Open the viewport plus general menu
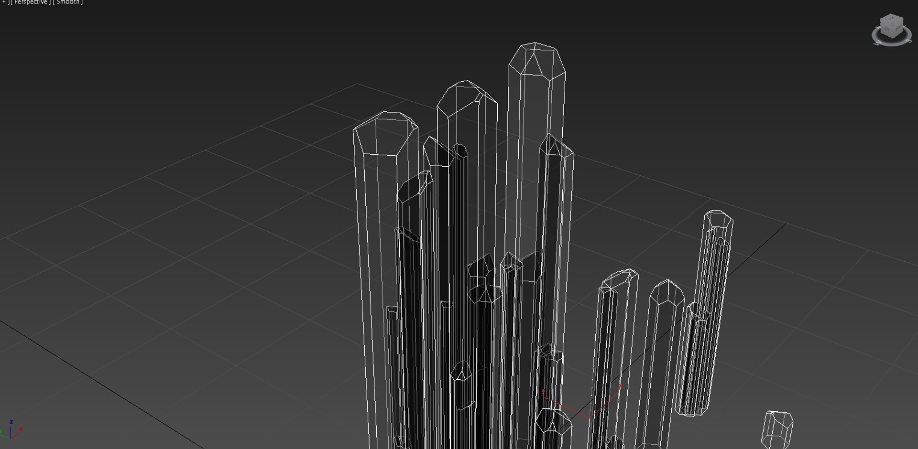This screenshot has height=449, width=918. pyautogui.click(x=4, y=2)
